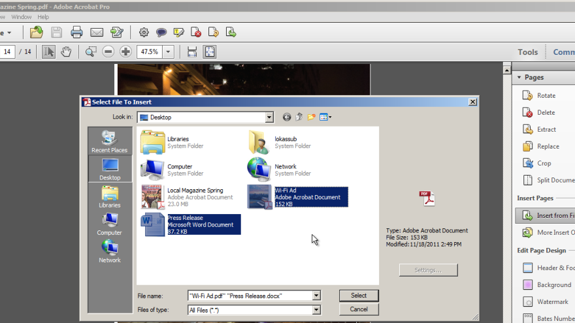The image size is (575, 323).
Task: Click the Select button
Action: [x=359, y=296]
